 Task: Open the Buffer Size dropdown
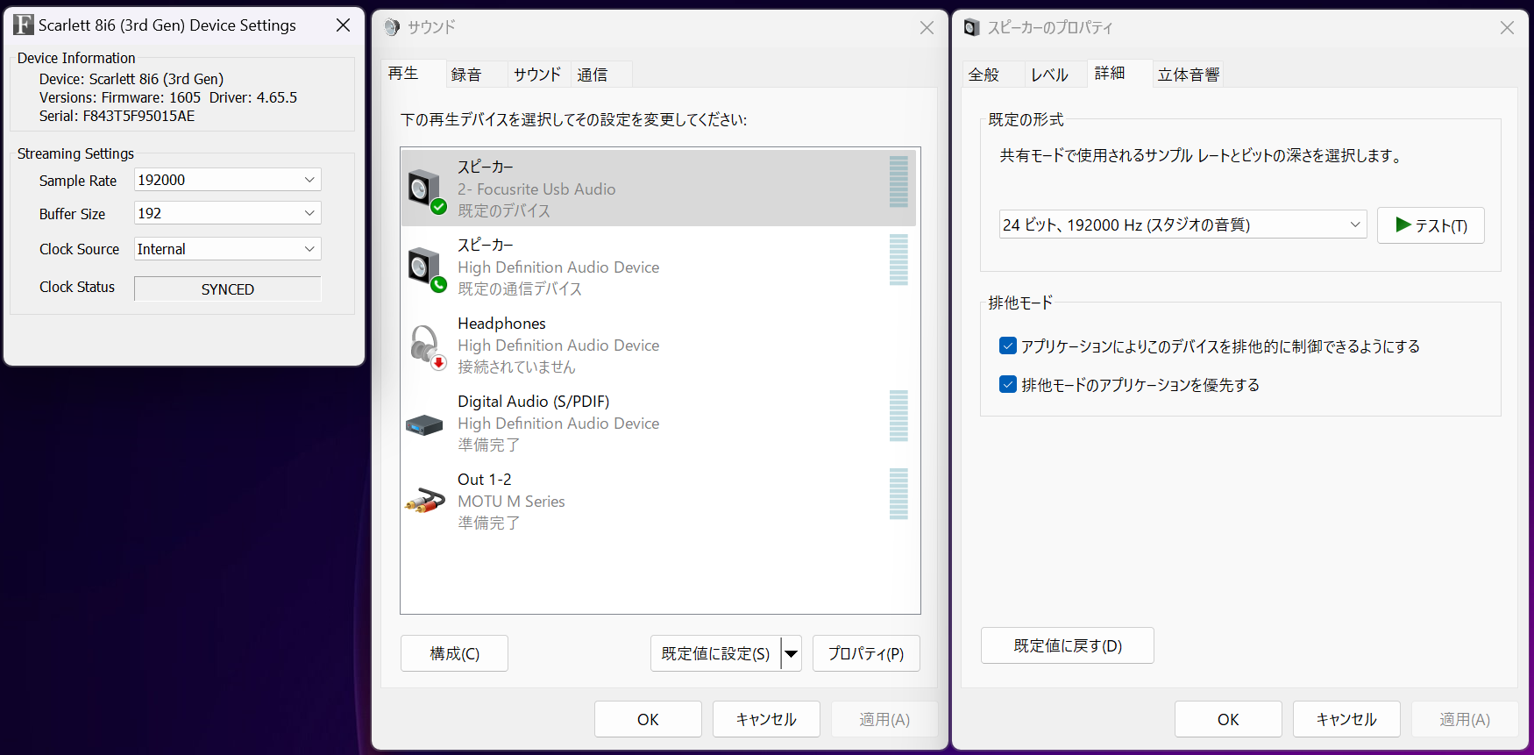click(228, 213)
